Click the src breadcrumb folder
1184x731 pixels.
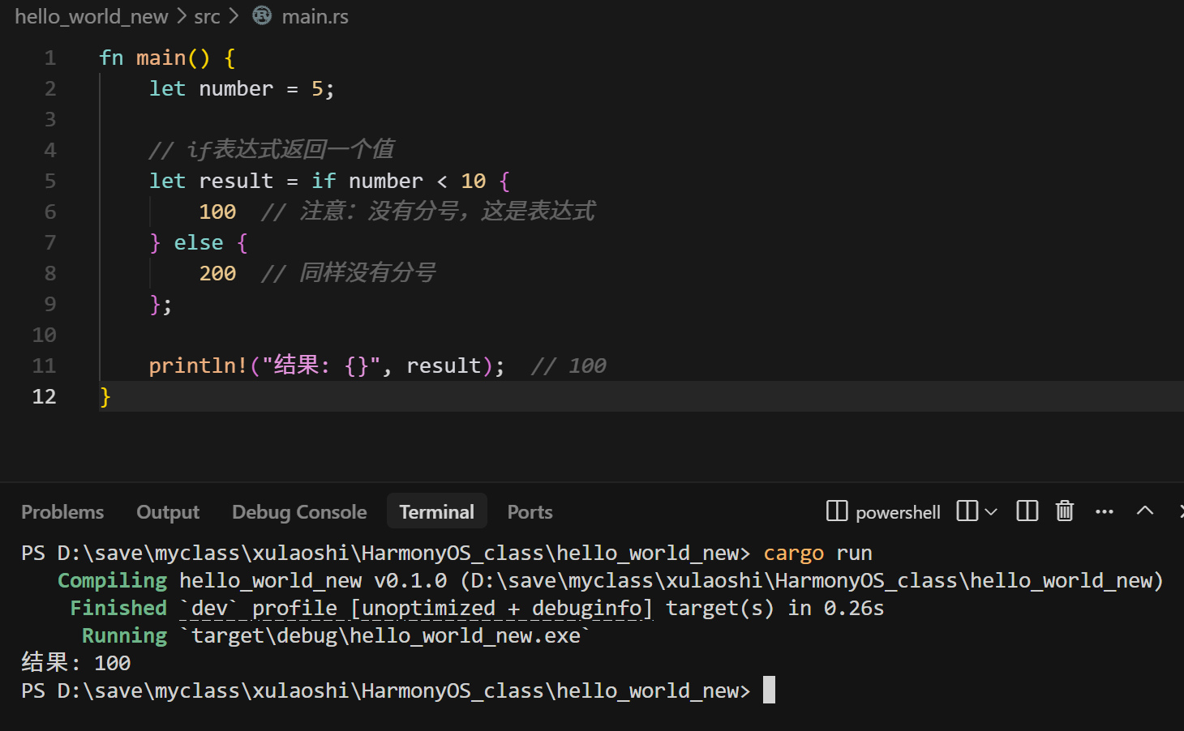tap(207, 16)
